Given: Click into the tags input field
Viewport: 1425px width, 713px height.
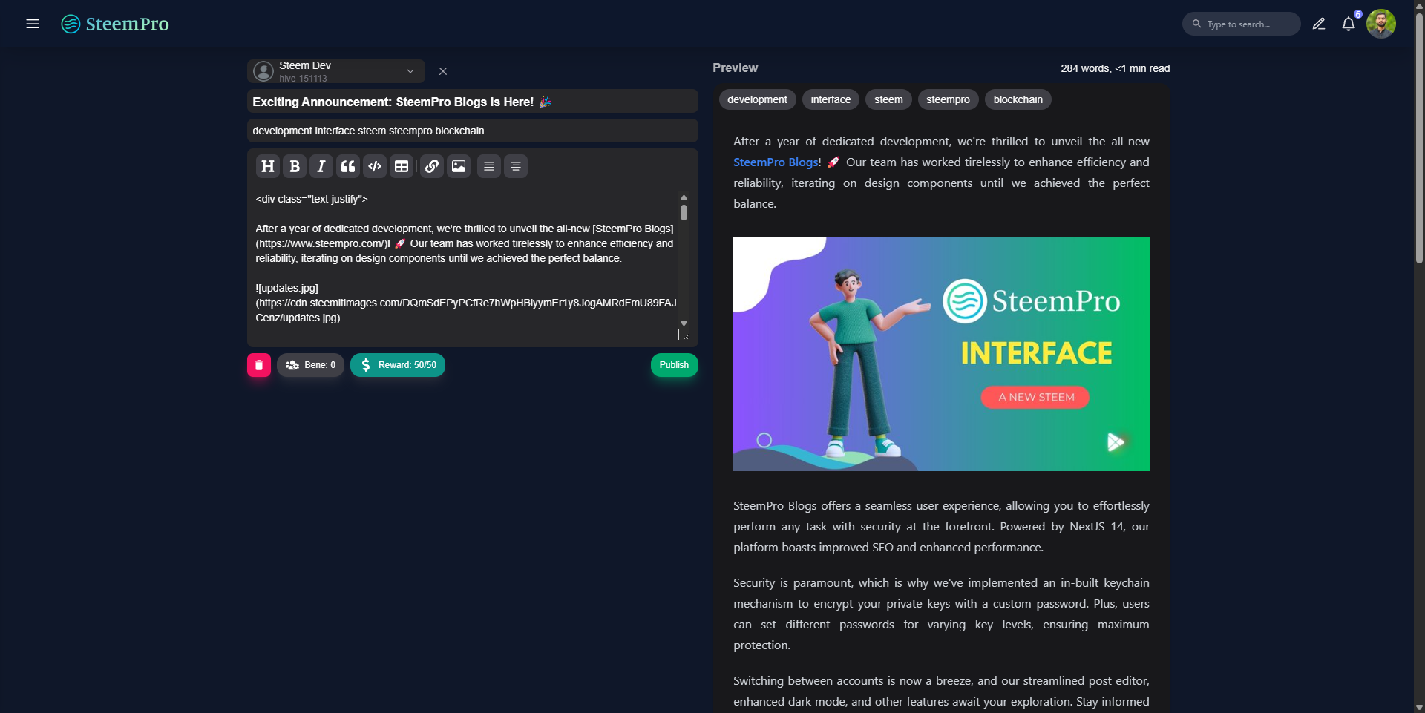Looking at the screenshot, I should [473, 131].
